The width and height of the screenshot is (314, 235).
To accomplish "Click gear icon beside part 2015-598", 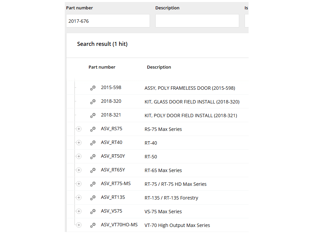I will (x=93, y=88).
